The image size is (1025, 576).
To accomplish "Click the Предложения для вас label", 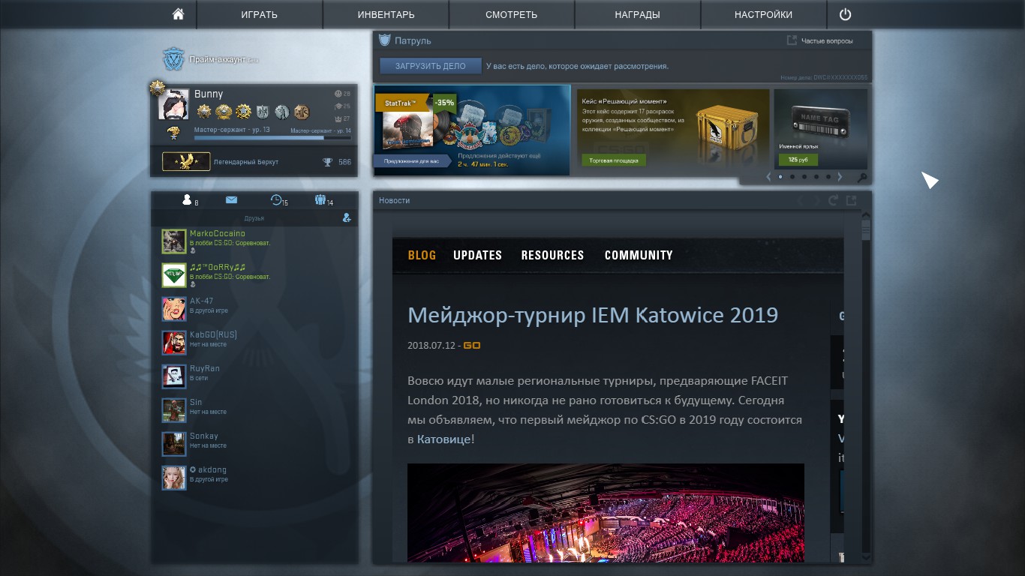I will [412, 160].
